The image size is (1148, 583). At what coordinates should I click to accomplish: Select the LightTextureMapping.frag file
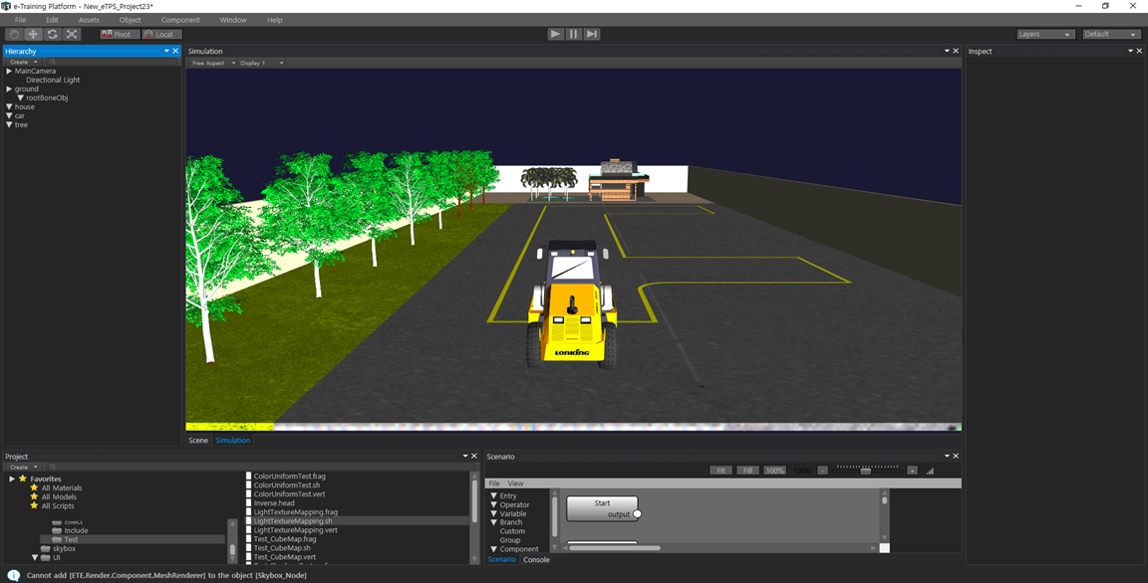[x=295, y=511]
